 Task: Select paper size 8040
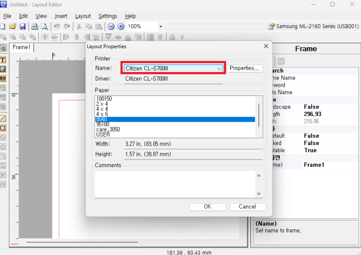pos(175,119)
